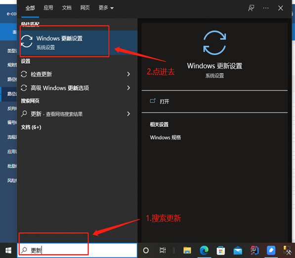Select the 全部 search tab
Screen dimensions: 295x258
30,8
